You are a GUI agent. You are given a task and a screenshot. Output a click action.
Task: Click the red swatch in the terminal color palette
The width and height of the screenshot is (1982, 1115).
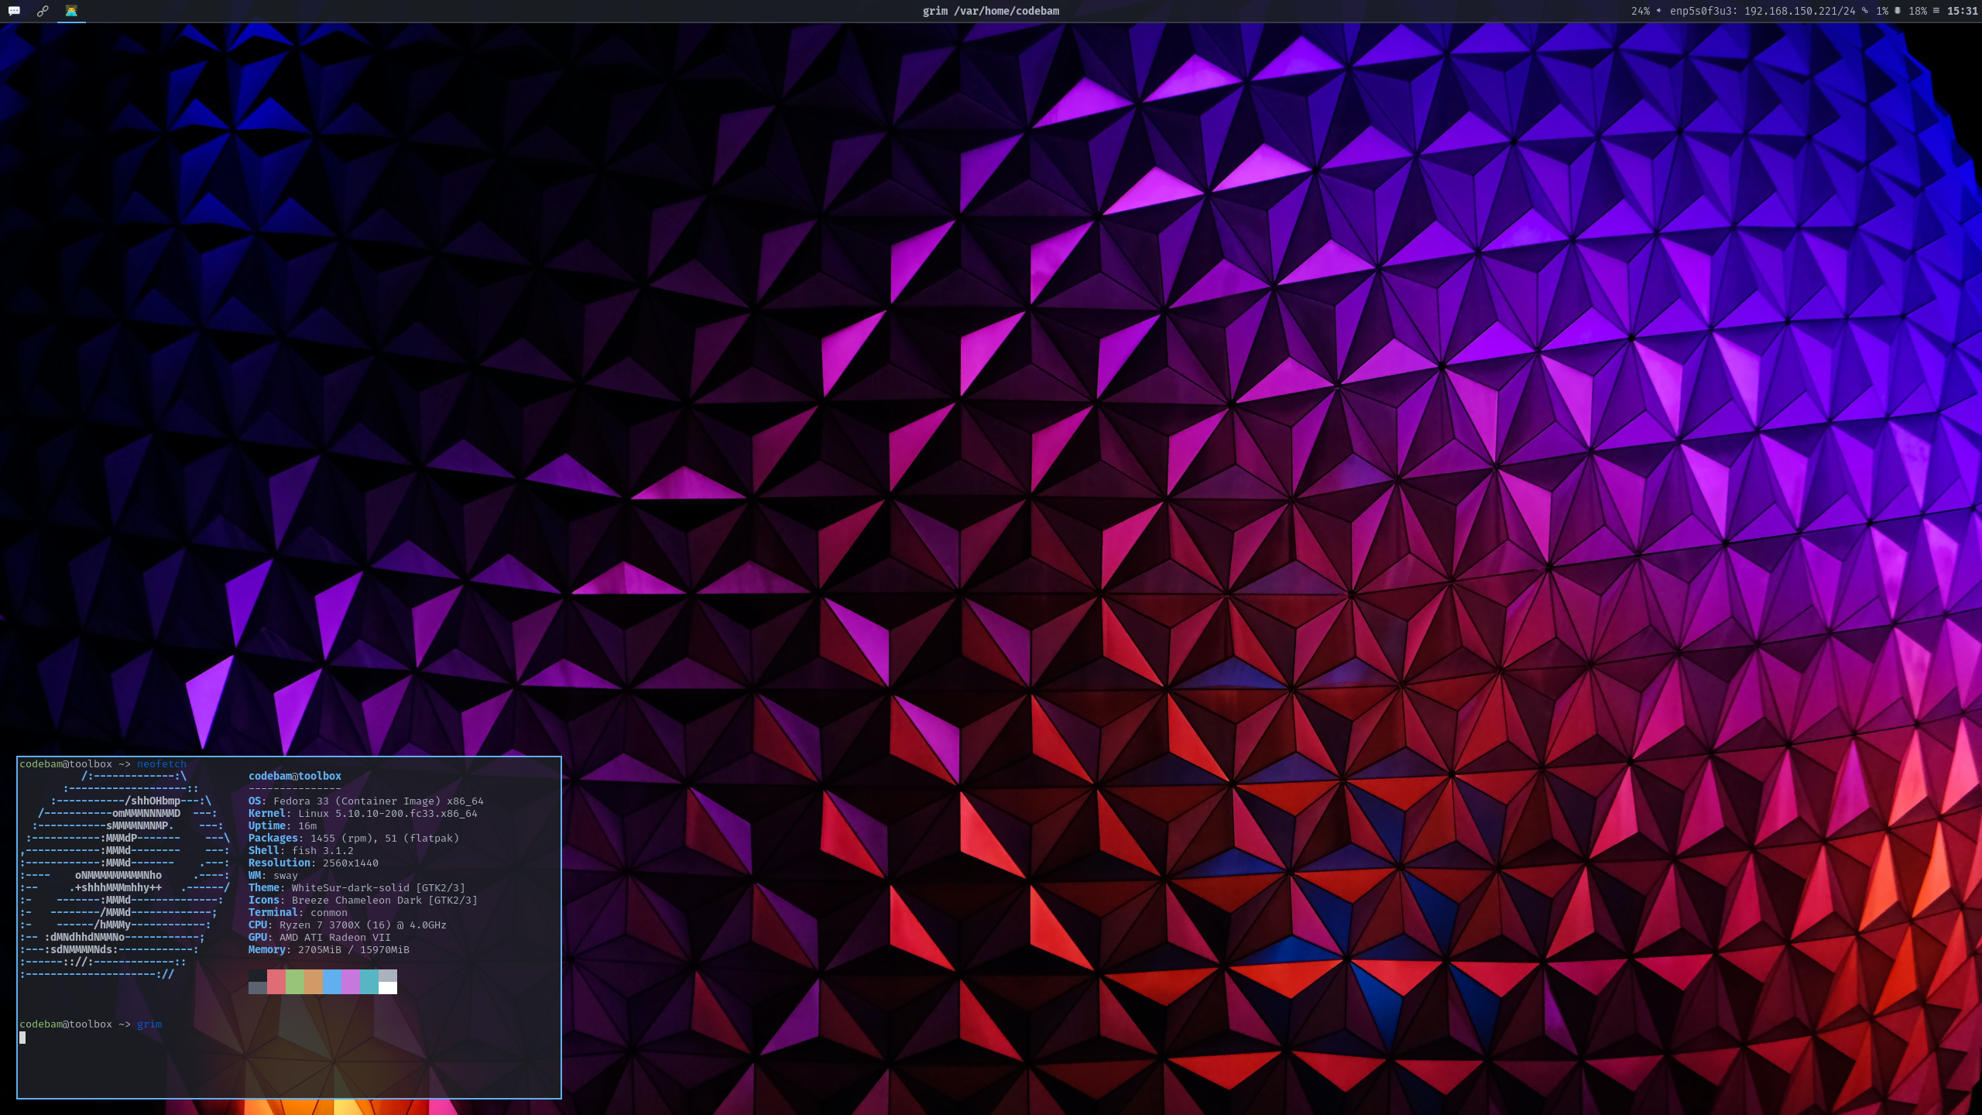276,980
